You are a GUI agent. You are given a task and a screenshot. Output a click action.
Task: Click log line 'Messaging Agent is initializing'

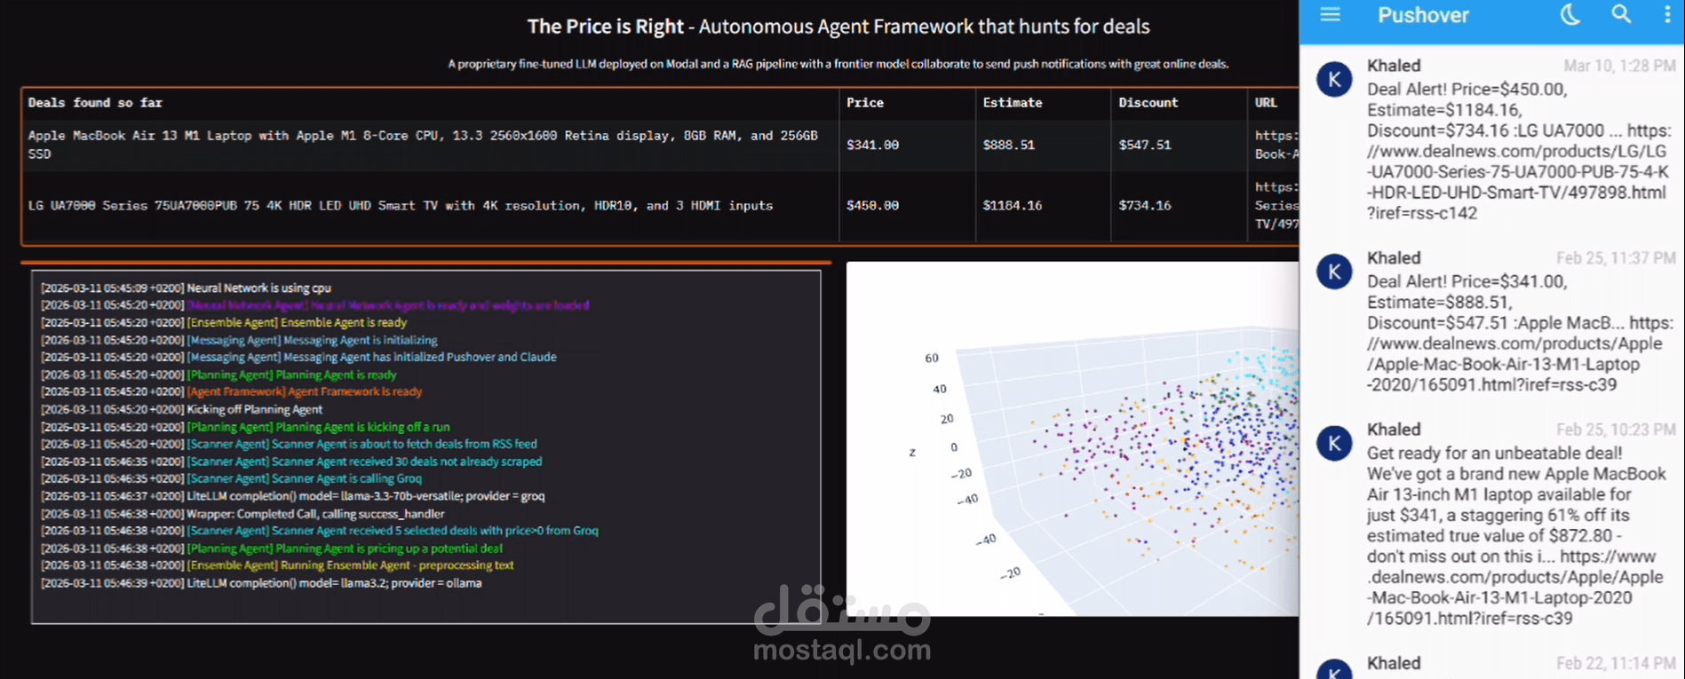[x=239, y=340]
